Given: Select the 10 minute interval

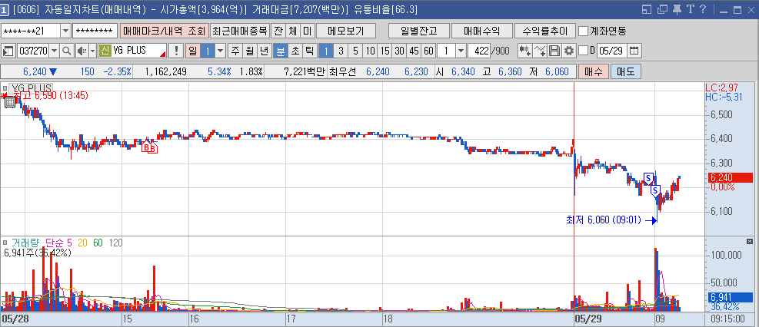Looking at the screenshot, I should tap(371, 51).
